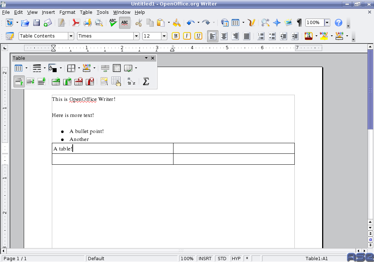This screenshot has width=374, height=262.
Task: Open the Table menu
Action: [86, 12]
